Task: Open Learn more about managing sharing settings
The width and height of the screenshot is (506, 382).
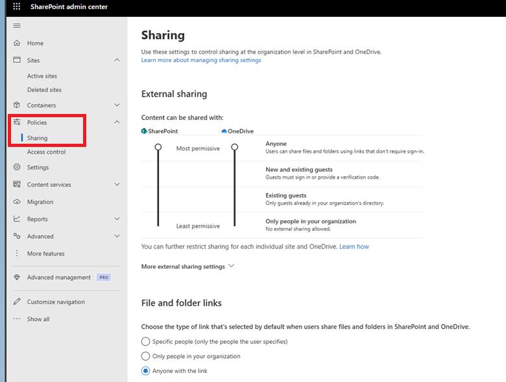Action: coord(201,60)
